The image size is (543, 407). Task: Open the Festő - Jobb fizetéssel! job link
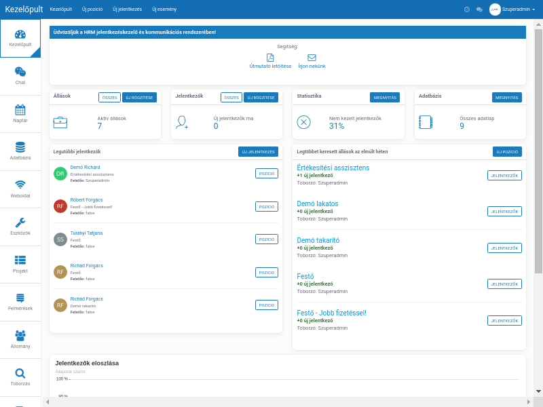coord(331,313)
